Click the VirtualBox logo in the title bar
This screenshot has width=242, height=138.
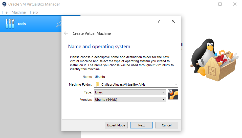click(4, 4)
